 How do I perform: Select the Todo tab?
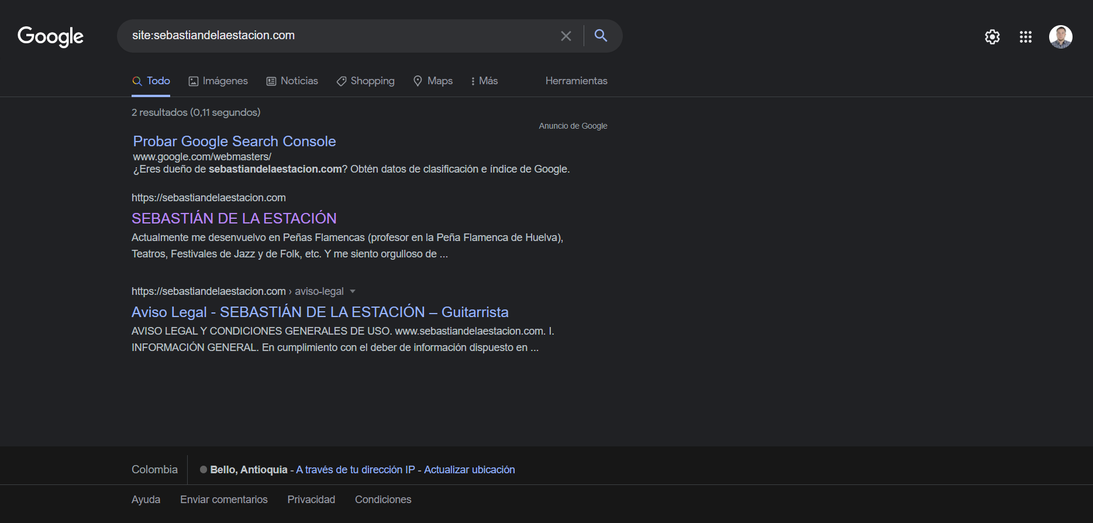[151, 81]
